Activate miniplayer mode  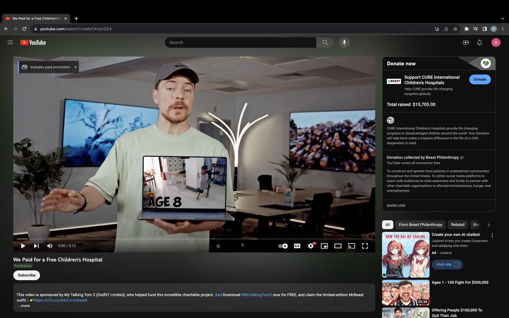coord(324,246)
